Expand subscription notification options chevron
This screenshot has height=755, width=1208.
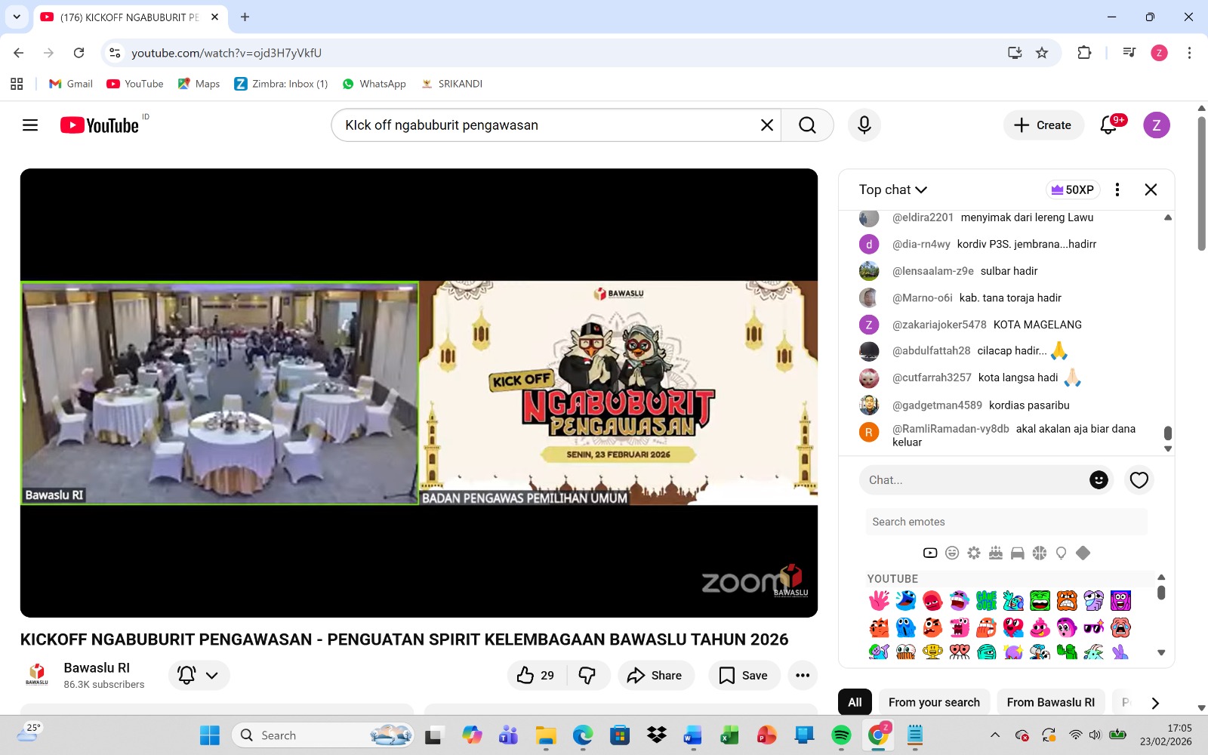tap(212, 676)
